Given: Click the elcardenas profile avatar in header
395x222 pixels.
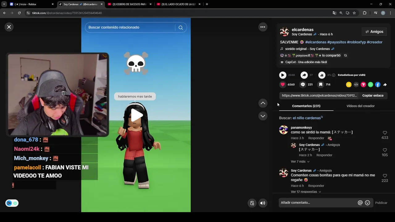Looking at the screenshot, I should 285,32.
